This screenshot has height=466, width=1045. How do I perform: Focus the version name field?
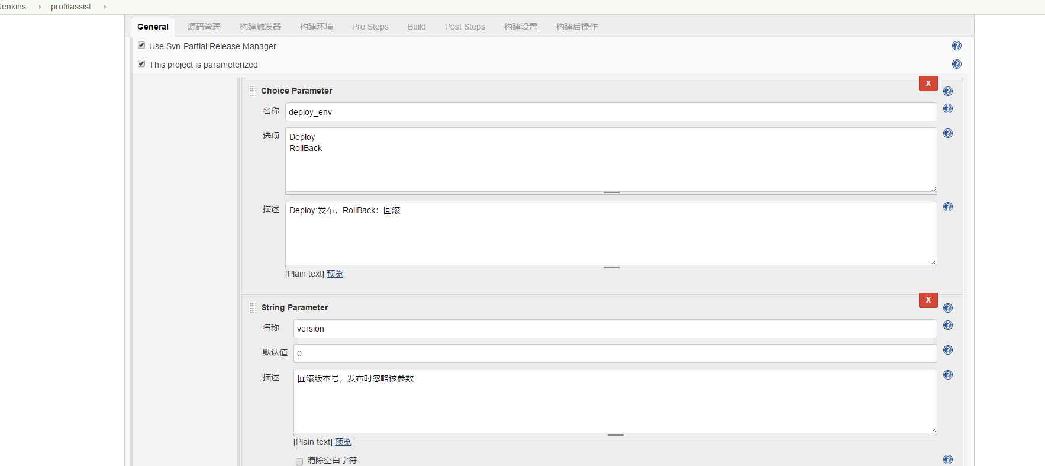pos(615,329)
